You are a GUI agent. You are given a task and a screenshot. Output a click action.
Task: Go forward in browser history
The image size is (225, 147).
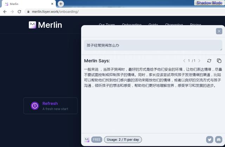click(12, 12)
